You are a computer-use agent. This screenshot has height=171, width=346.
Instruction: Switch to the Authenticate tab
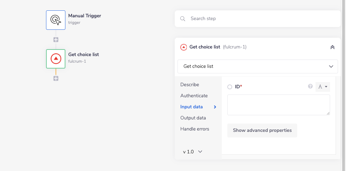pos(194,96)
